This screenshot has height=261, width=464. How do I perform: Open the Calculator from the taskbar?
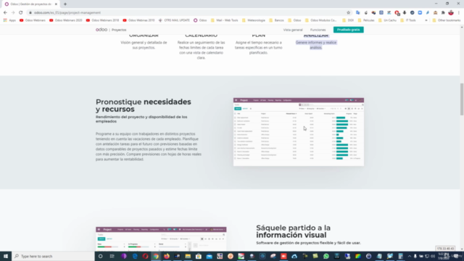[x=400, y=256]
